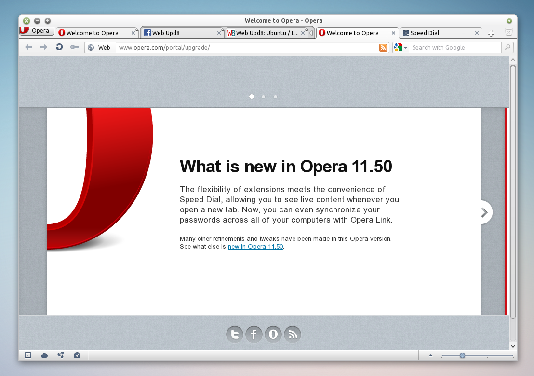Reload the current page
This screenshot has height=376, width=534.
coord(59,47)
